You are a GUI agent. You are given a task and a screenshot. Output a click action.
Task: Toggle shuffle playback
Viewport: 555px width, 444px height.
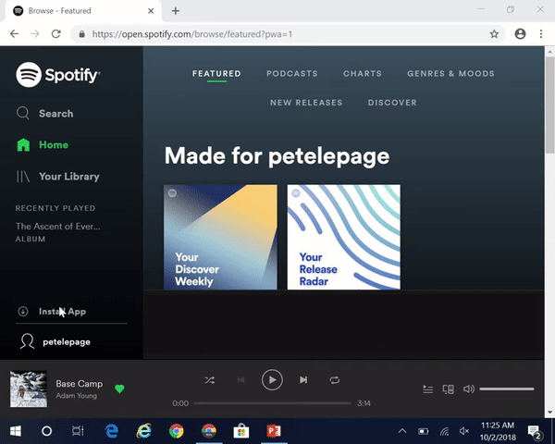[209, 380]
